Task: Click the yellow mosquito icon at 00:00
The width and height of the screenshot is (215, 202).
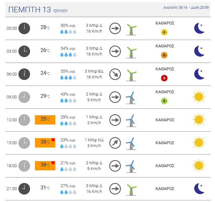Action: coord(165,32)
